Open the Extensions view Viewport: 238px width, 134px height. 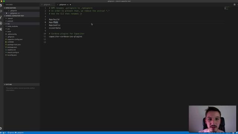point(1,29)
